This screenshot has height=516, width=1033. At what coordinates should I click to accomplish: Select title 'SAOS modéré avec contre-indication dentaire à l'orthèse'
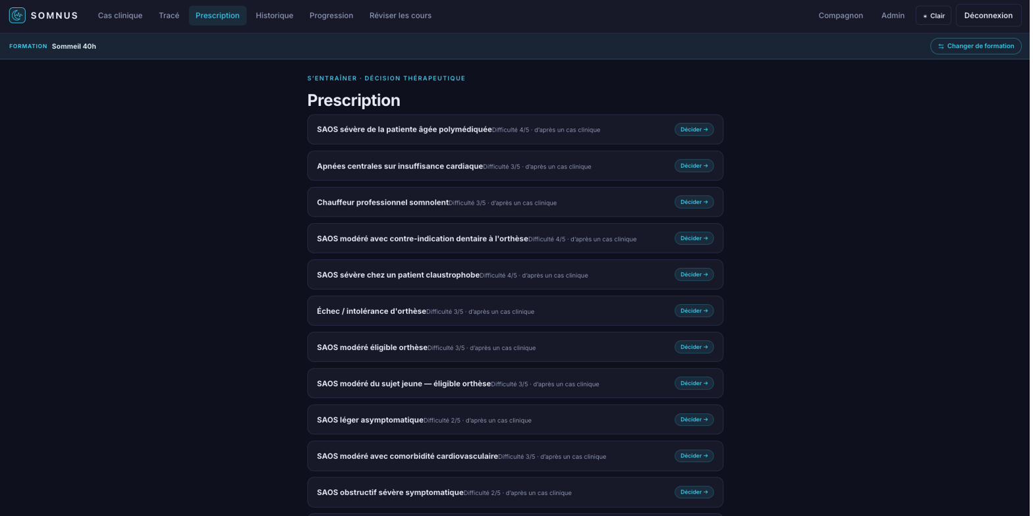coord(424,239)
